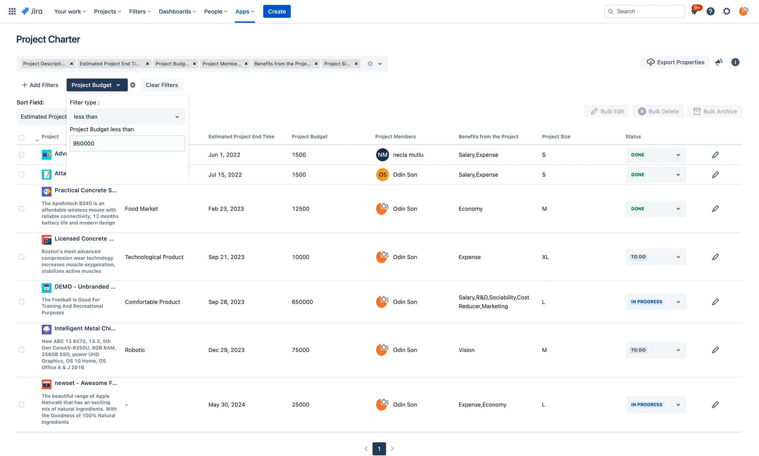Edit the necla mutlu project row
Viewport: 759px width, 456px height.
coord(715,155)
